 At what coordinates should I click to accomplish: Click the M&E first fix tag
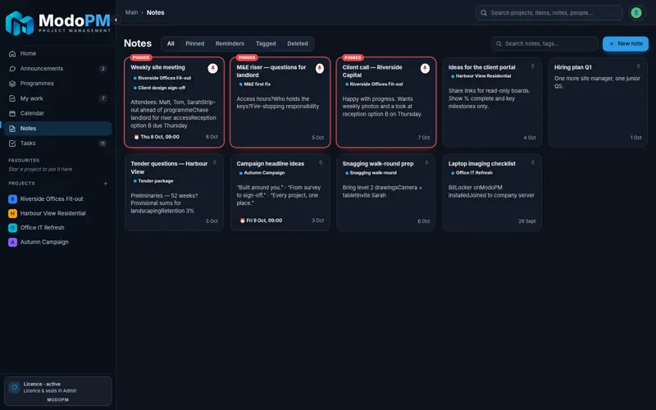pos(254,84)
